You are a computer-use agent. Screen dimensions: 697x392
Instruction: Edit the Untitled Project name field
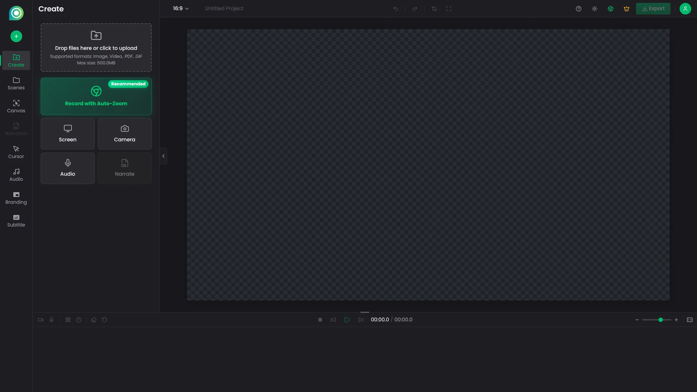224,8
